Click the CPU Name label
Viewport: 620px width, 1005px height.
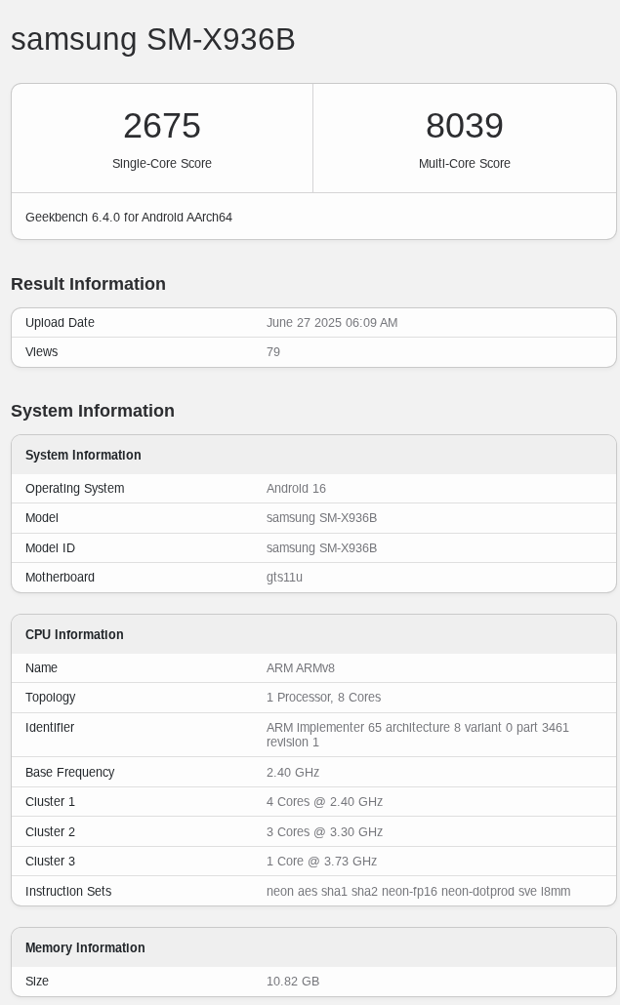pos(42,667)
